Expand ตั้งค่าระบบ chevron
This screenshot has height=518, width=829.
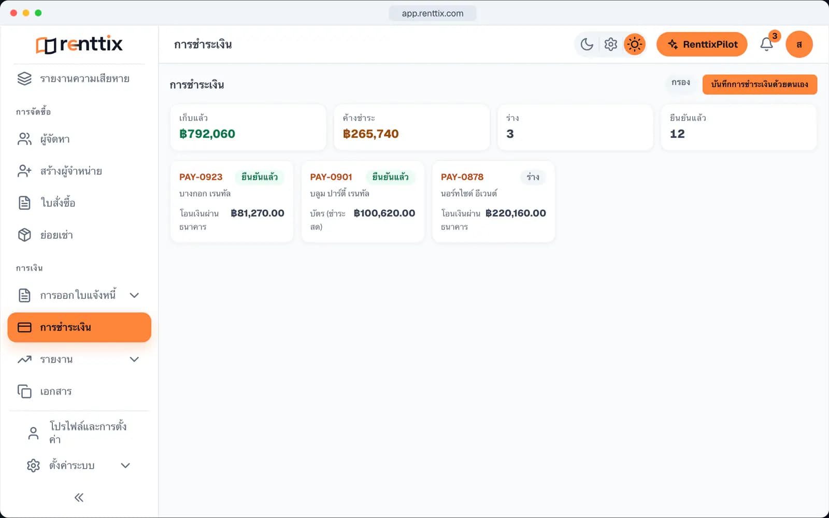(125, 466)
